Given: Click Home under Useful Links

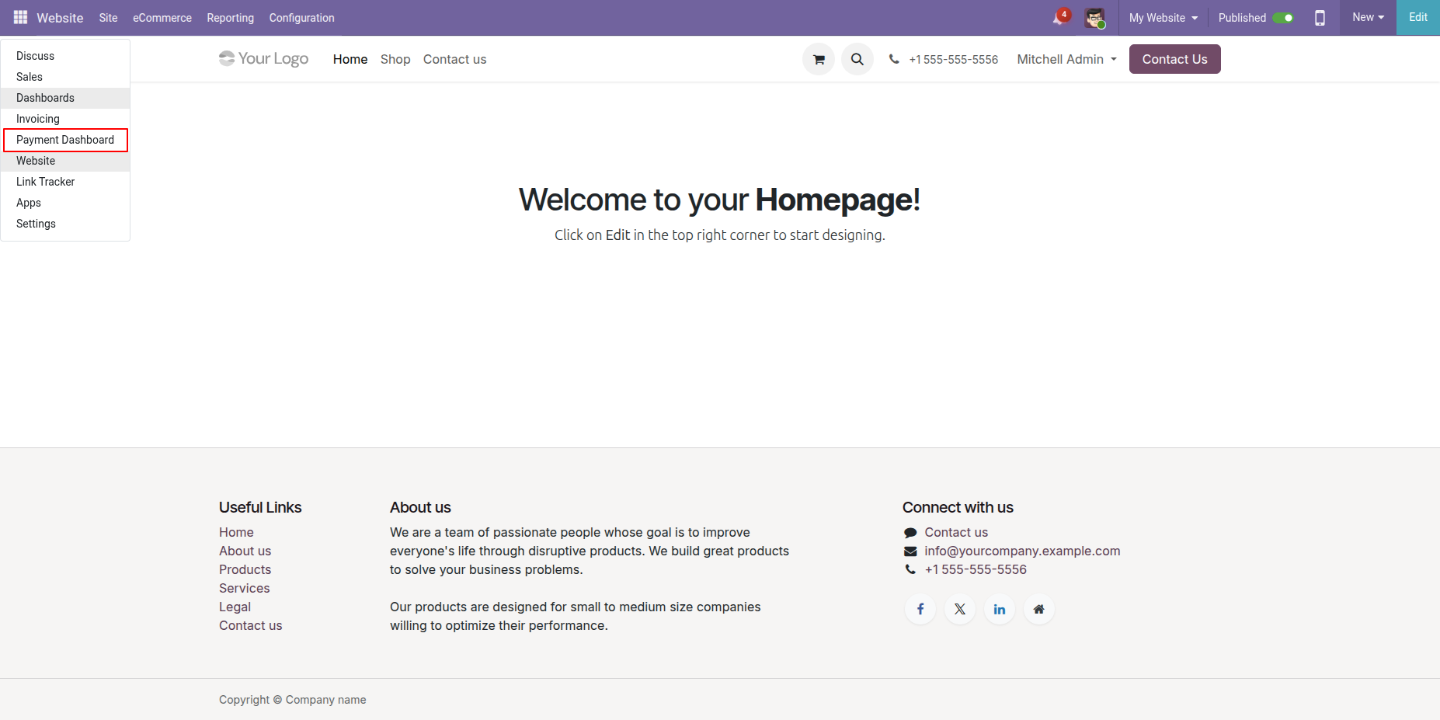Looking at the screenshot, I should click(x=236, y=532).
